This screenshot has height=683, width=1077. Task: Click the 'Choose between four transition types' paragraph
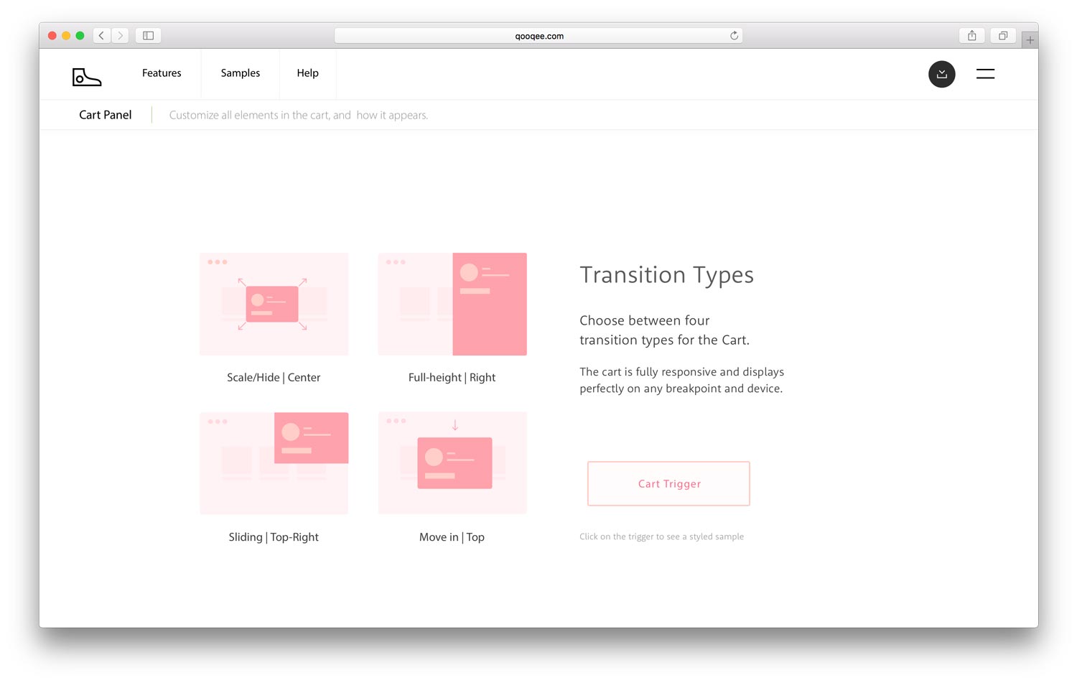664,330
